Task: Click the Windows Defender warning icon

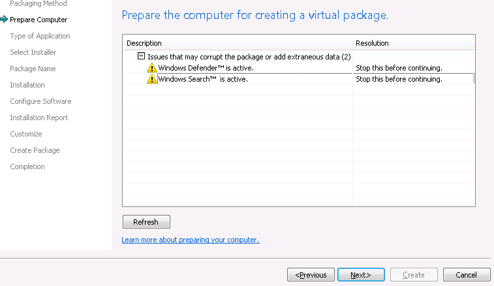Action: (x=152, y=68)
